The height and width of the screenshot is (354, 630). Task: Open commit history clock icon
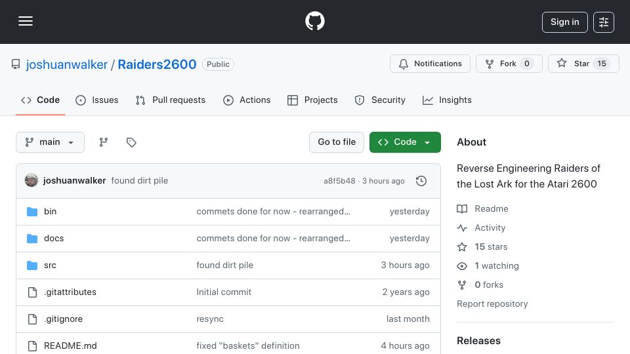pos(421,181)
